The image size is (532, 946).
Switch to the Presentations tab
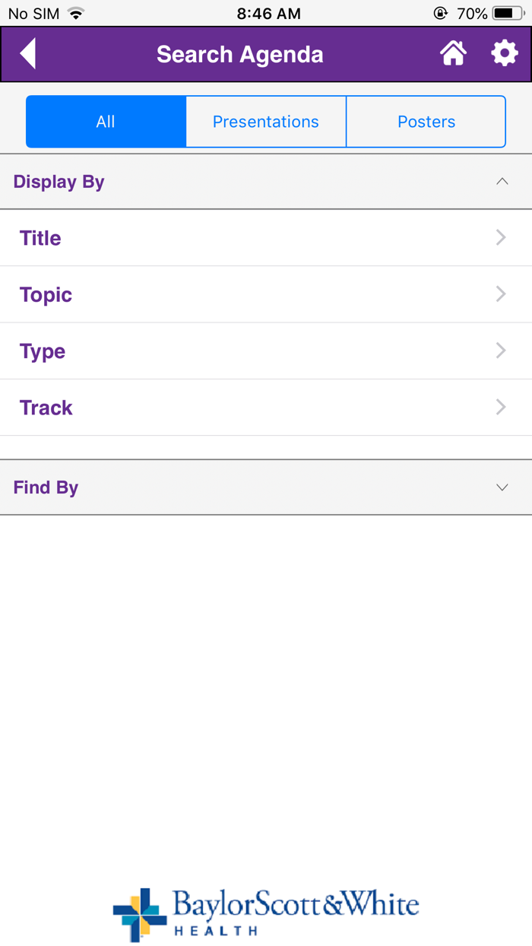[266, 122]
